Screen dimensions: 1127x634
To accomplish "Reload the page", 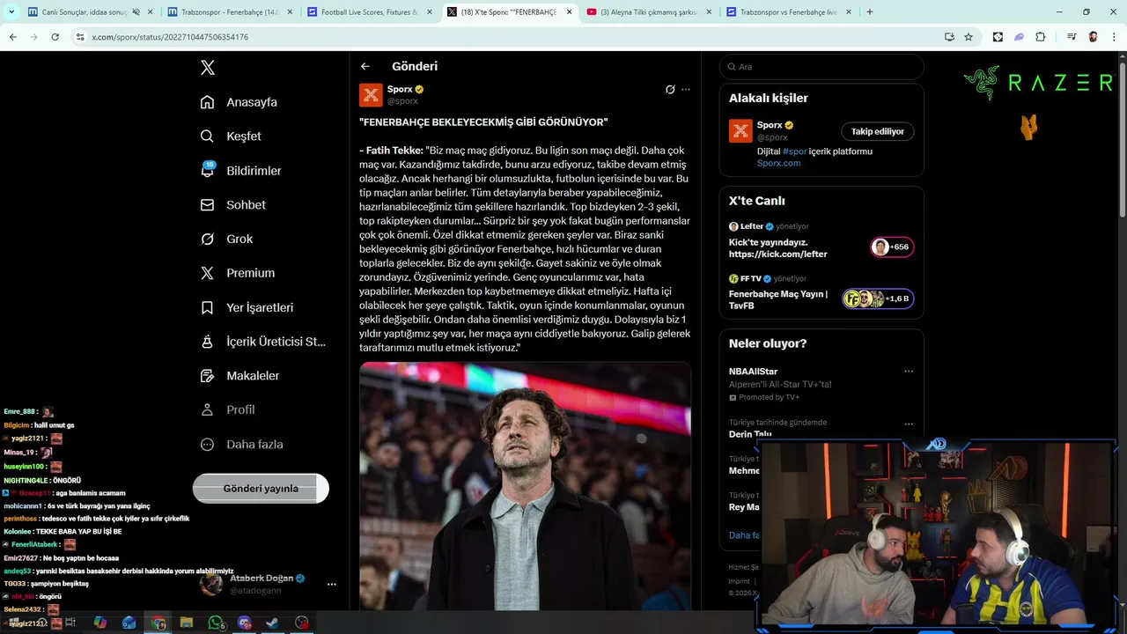I will (55, 37).
